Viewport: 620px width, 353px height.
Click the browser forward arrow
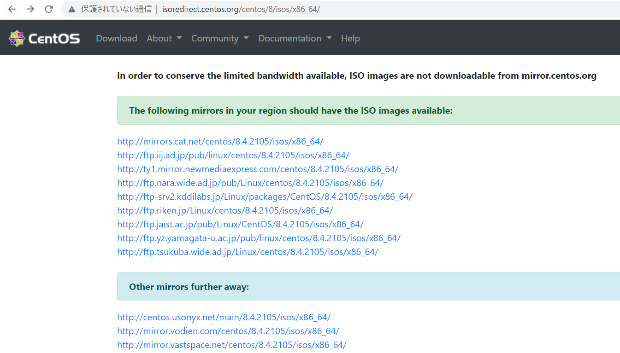(x=30, y=9)
